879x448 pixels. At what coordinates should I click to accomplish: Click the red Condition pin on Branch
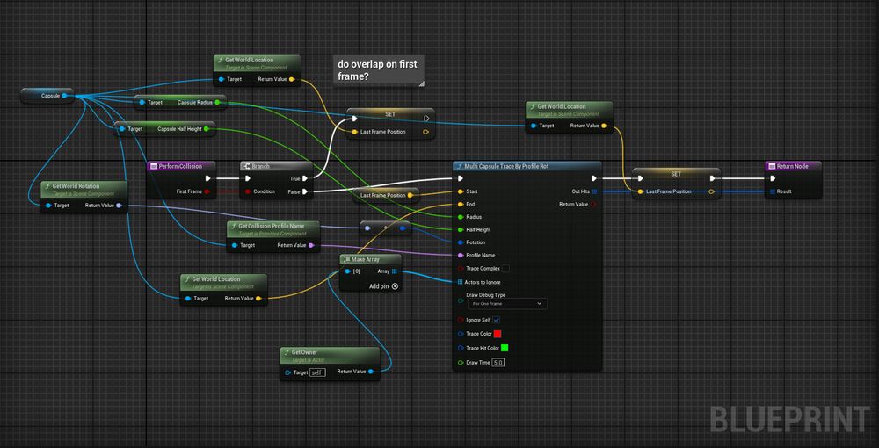(248, 191)
